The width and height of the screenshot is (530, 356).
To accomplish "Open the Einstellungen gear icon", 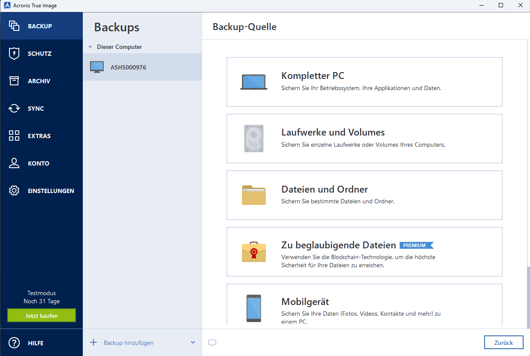I will coord(14,190).
